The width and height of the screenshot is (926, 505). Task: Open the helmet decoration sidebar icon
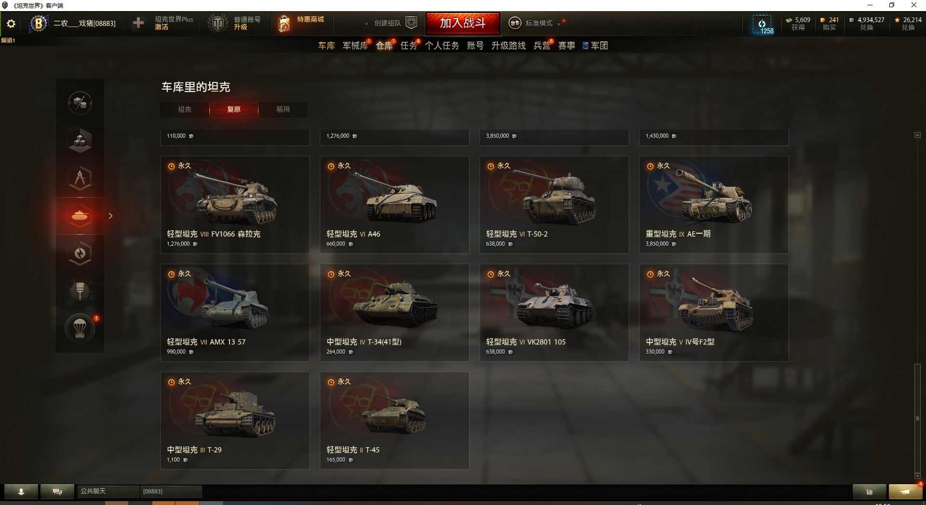[80, 291]
